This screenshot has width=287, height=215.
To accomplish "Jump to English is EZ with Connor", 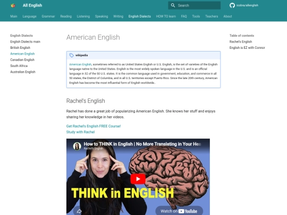I will coord(247,48).
